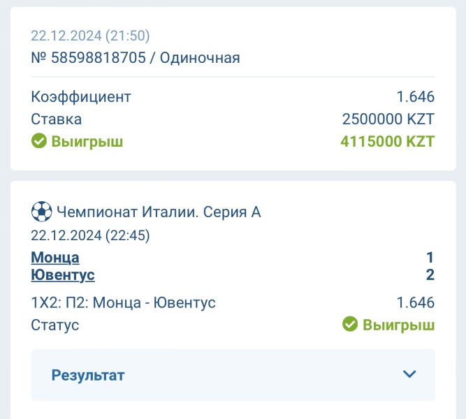Click Монца's score of 1
Screen dimensions: 466x419
[x=430, y=258]
